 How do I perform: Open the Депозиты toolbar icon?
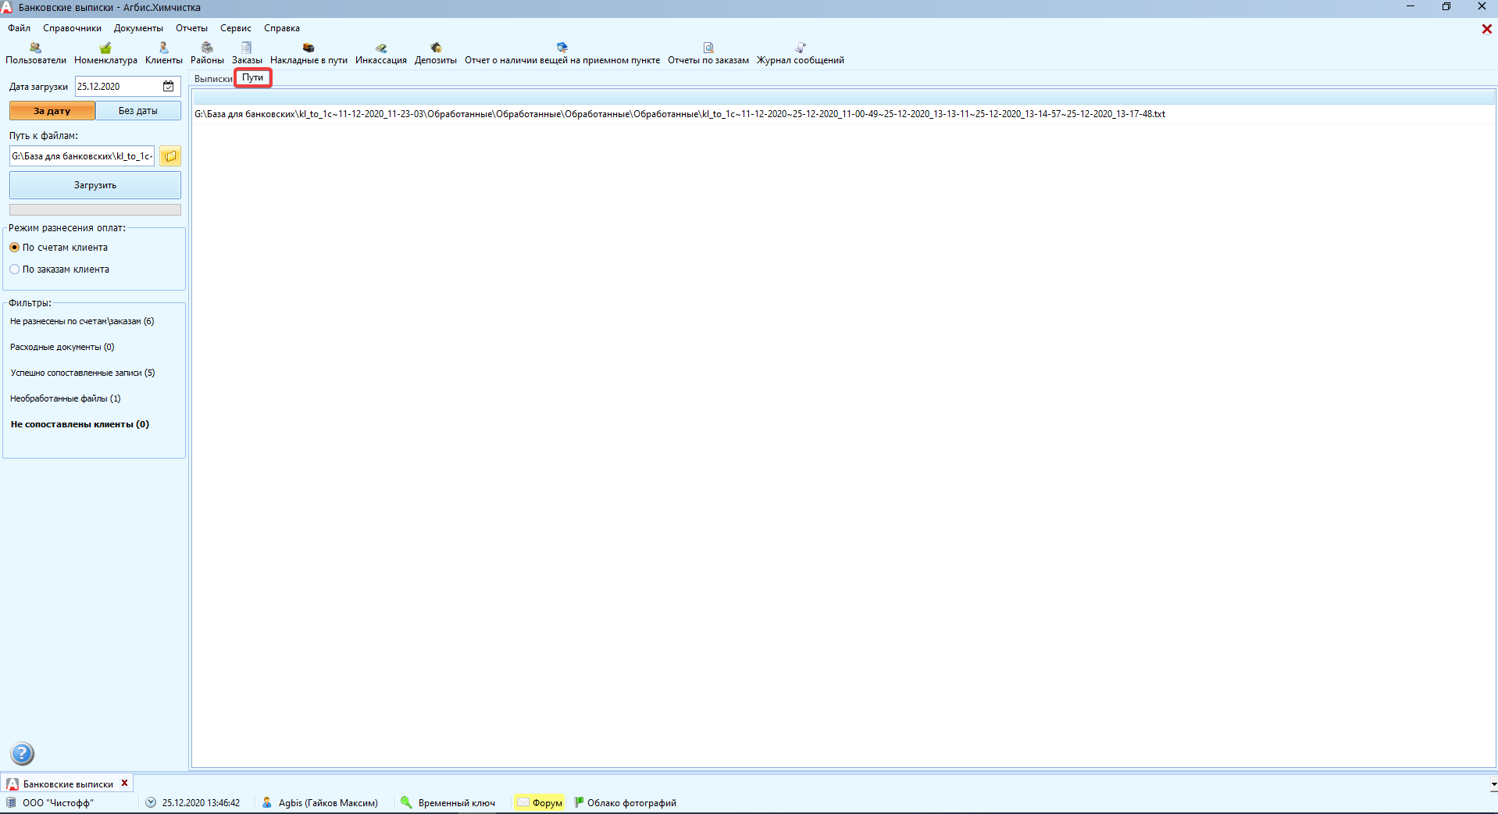pos(436,53)
